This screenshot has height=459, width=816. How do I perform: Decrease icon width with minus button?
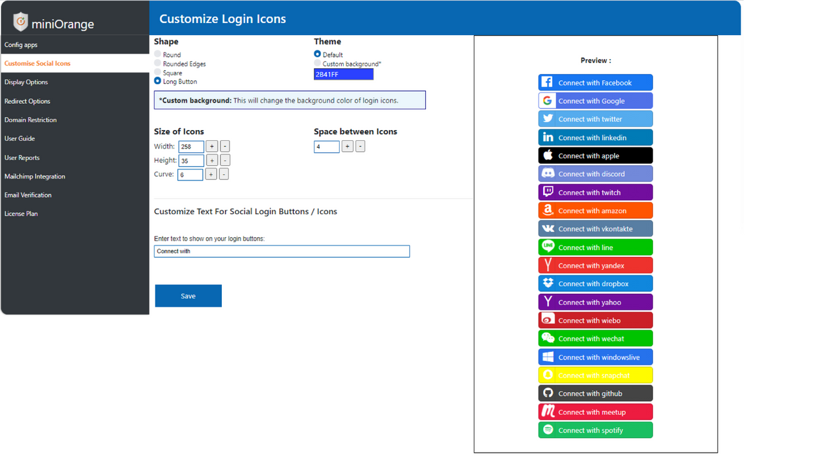pos(225,147)
